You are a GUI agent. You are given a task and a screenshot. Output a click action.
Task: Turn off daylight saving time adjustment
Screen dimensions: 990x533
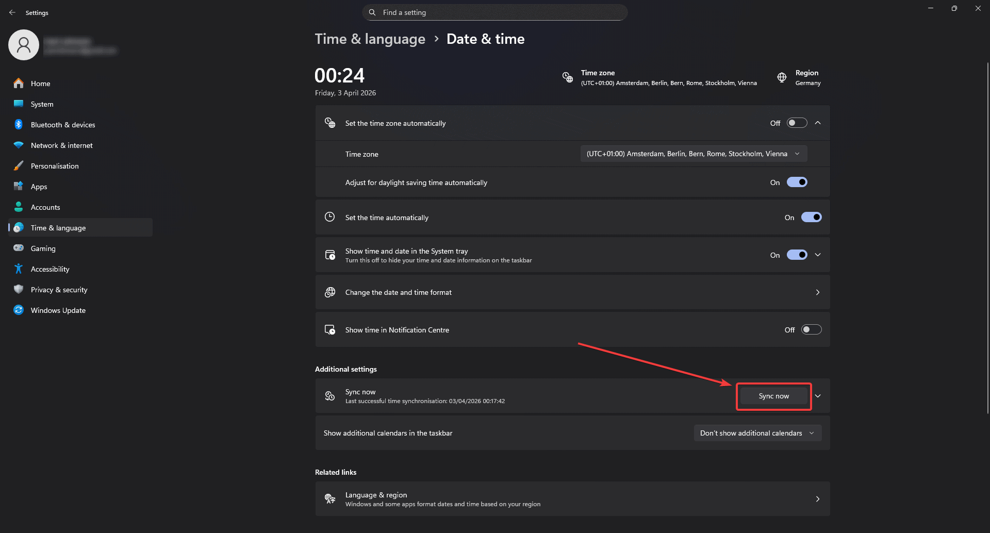797,182
